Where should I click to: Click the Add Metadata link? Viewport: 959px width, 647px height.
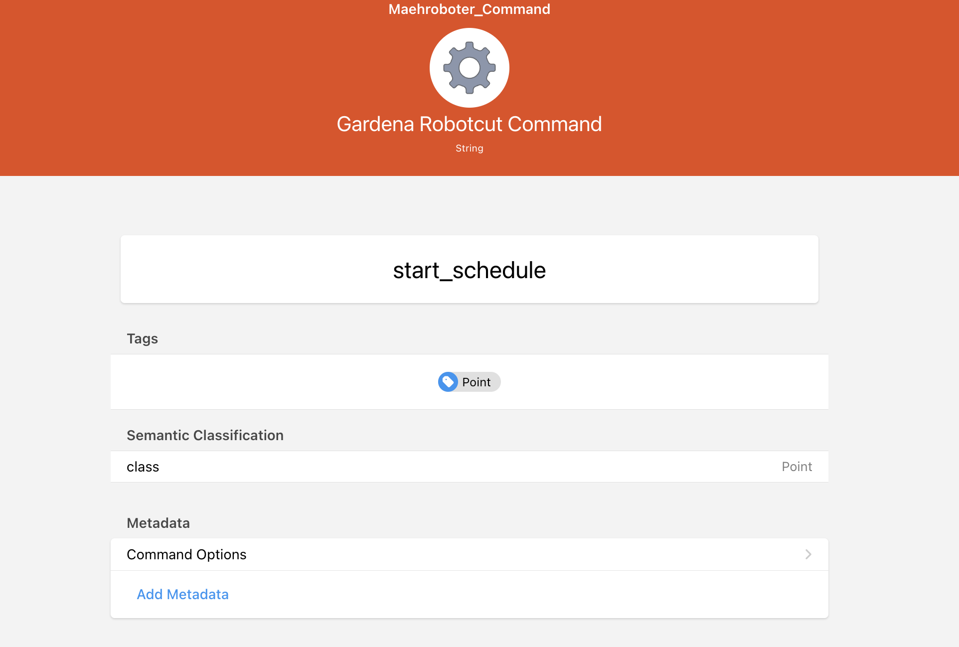(182, 594)
